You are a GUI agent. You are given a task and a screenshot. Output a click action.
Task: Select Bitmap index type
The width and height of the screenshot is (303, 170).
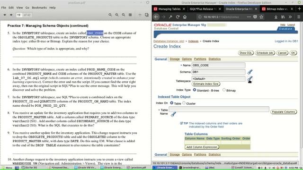tap(224, 90)
